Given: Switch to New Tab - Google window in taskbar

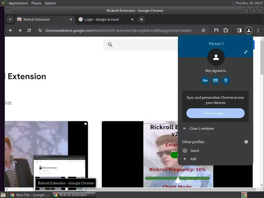Looking at the screenshot, I should pyautogui.click(x=30, y=195).
